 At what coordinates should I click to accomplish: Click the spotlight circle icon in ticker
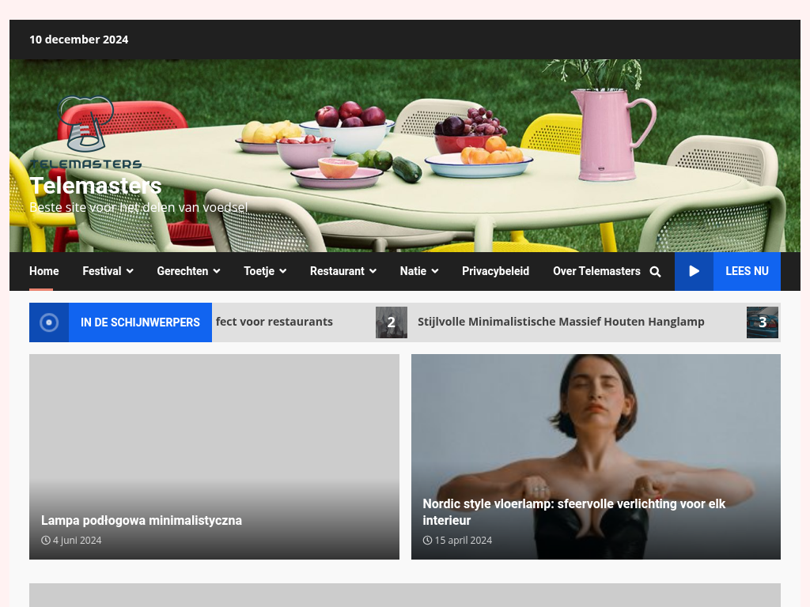[49, 322]
